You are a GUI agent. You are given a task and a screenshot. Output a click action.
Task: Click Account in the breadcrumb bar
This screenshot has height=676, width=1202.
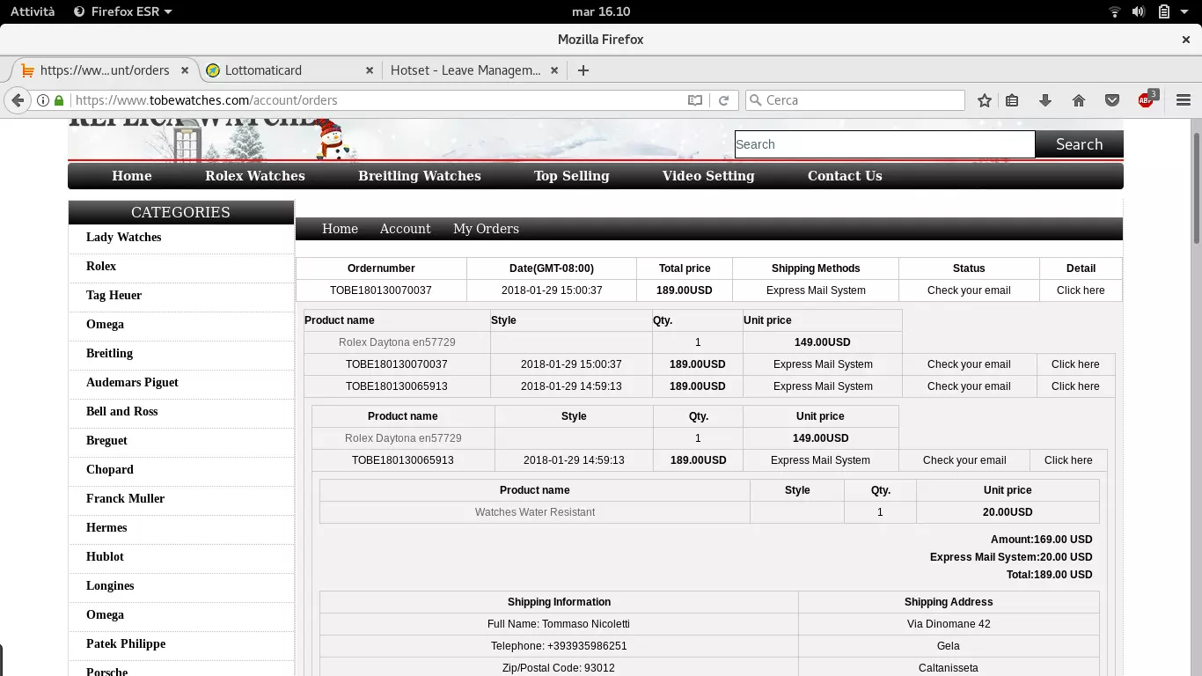405,229
